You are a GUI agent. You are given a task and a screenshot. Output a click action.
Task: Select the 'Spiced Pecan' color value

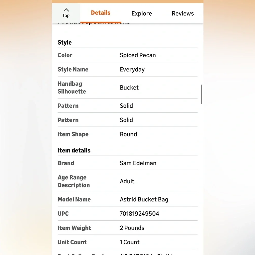click(138, 55)
